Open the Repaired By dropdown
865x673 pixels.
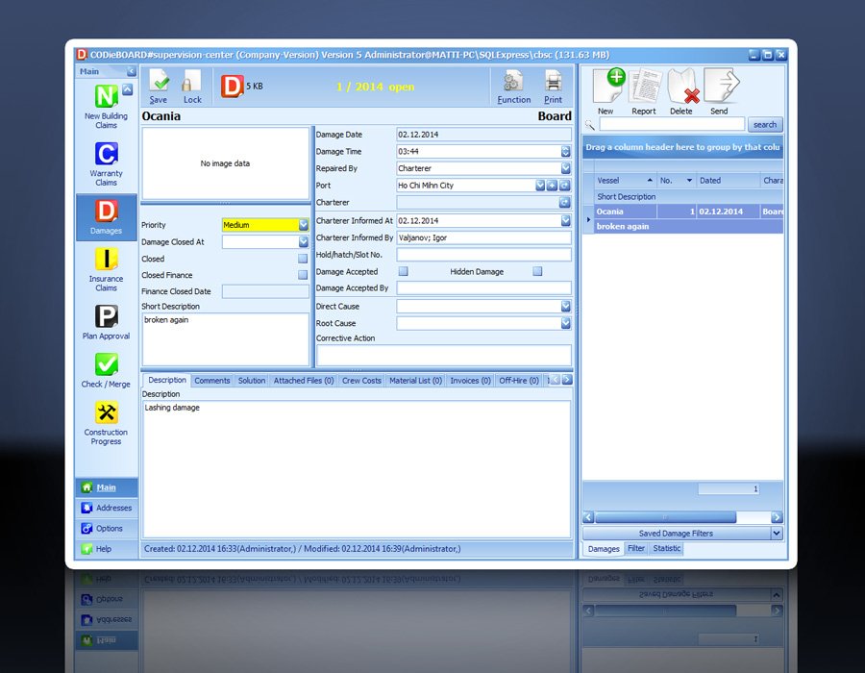pyautogui.click(x=565, y=168)
